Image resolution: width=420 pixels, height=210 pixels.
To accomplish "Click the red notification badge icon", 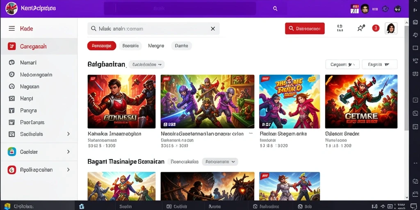I will click(x=376, y=28).
